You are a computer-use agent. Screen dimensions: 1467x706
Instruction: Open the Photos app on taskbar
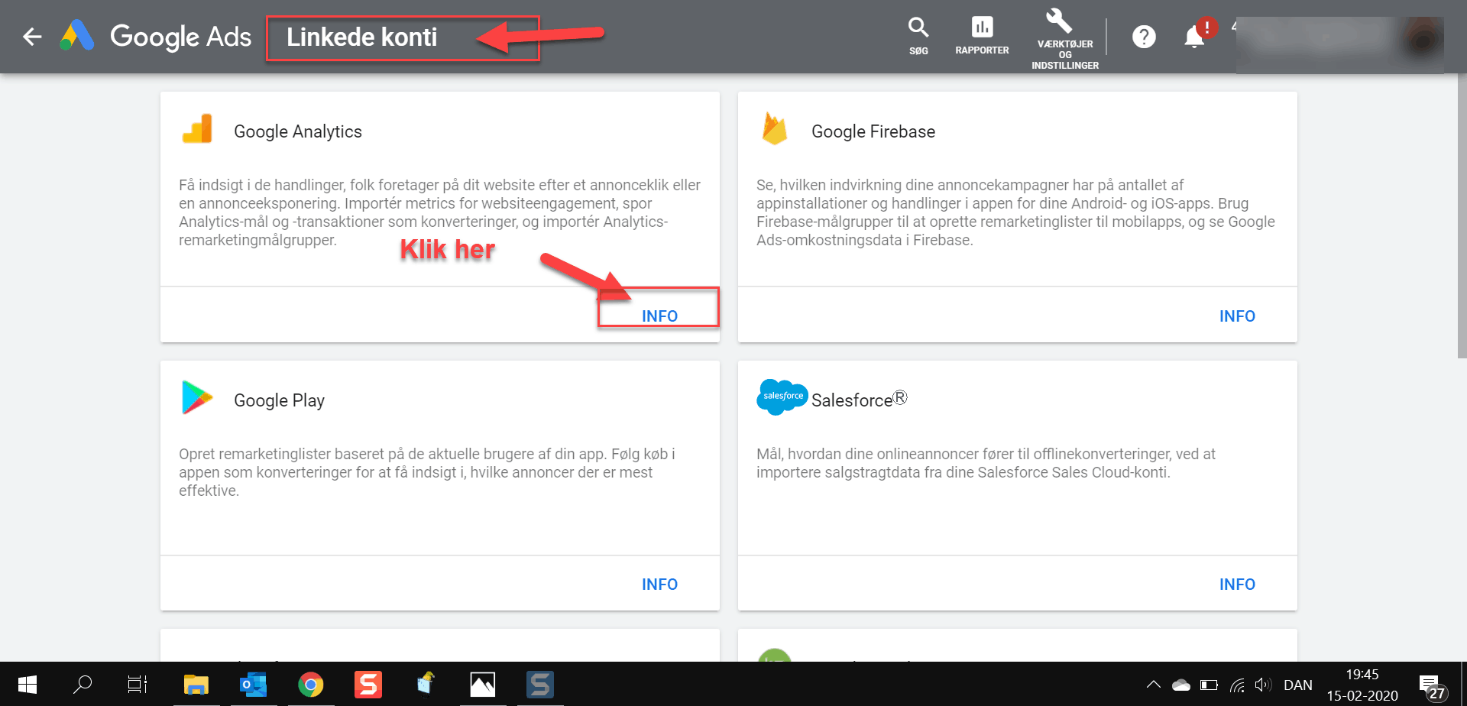tap(482, 684)
